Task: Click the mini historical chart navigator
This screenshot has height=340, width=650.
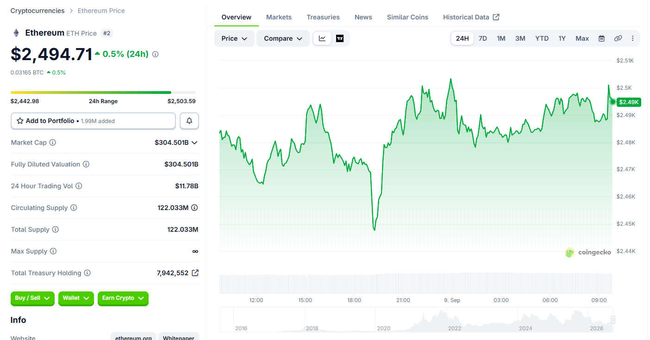Action: (417, 320)
